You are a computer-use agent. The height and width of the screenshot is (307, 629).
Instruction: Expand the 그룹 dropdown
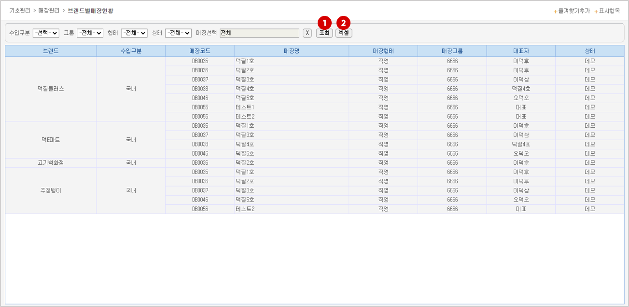(x=90, y=33)
